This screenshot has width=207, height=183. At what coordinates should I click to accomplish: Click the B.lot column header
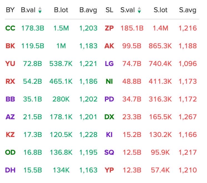(x=61, y=10)
